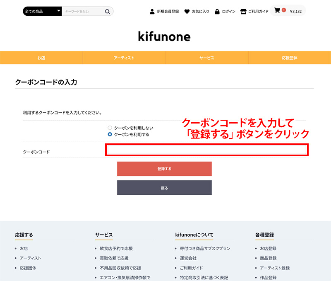
Task: Click the 応援する footer heading
Action: click(x=24, y=235)
